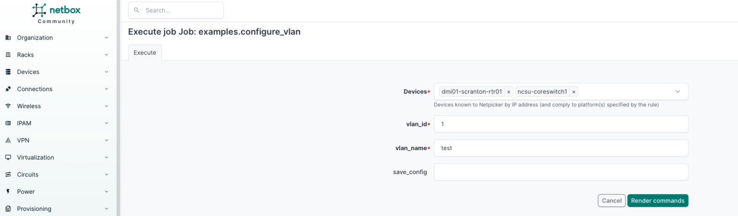Focus the save_config input field

tap(560, 172)
